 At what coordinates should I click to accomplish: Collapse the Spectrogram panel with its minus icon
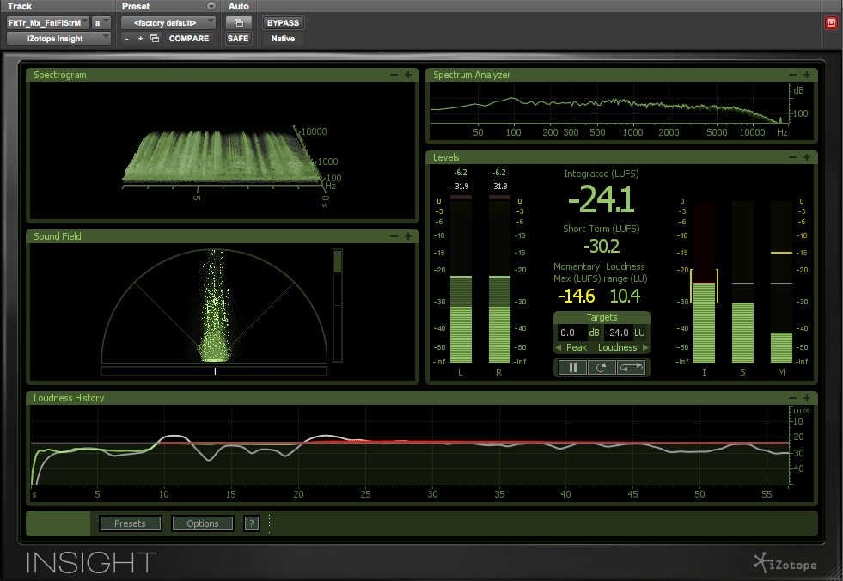(x=394, y=75)
